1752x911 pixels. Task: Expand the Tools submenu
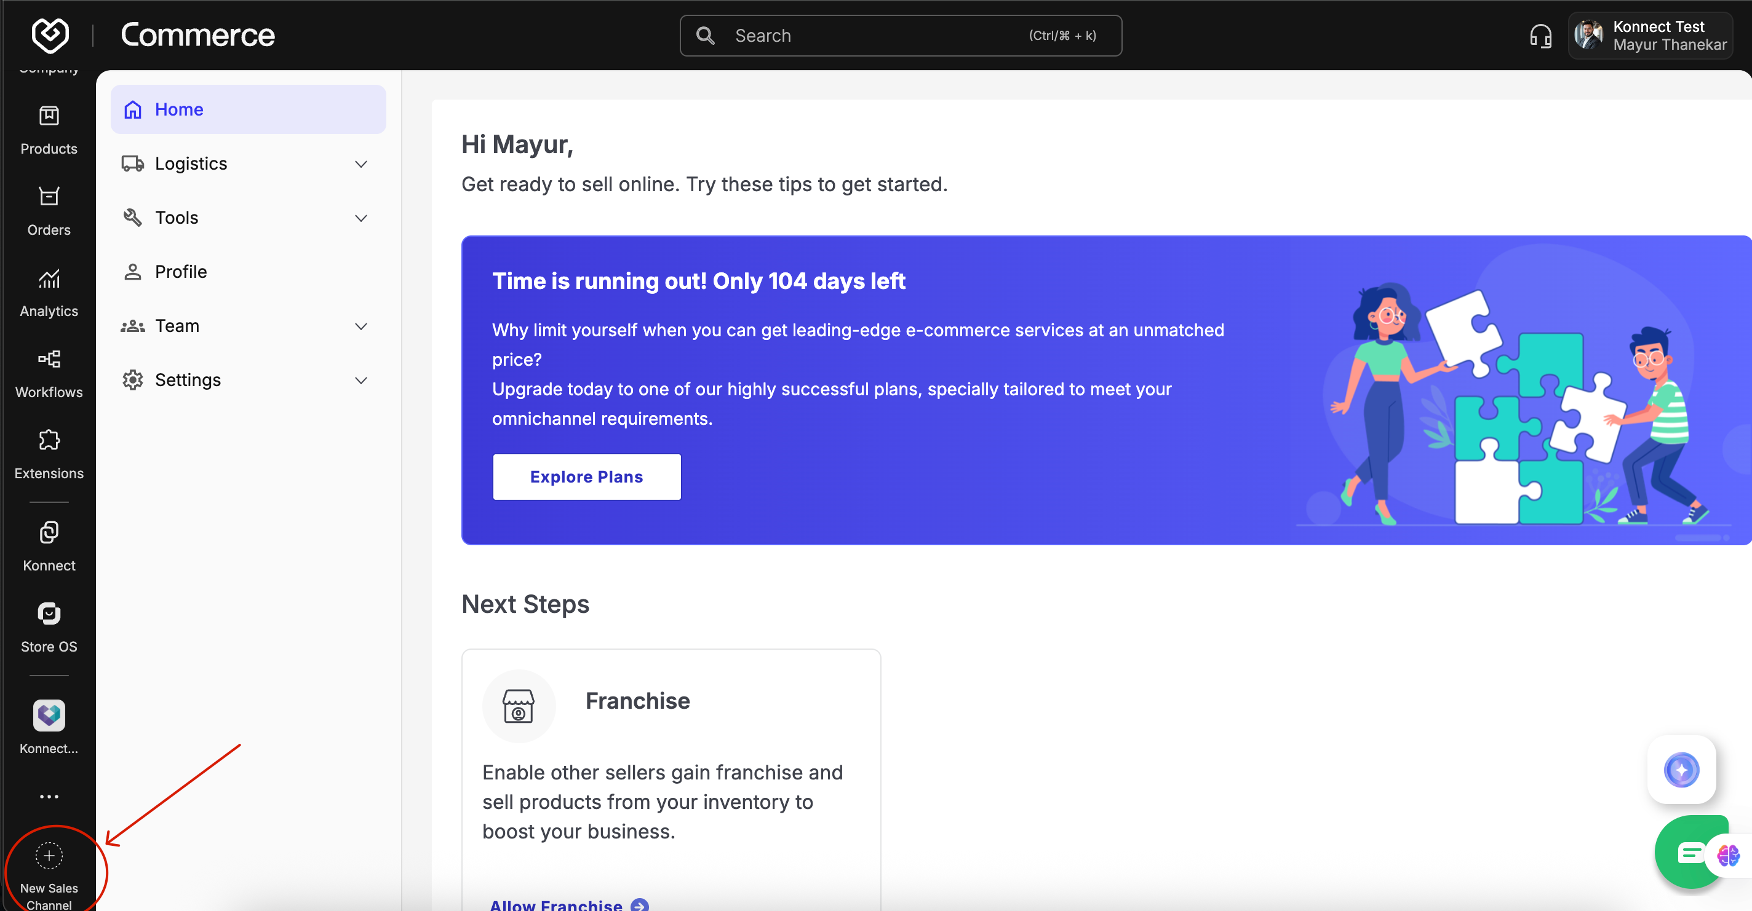click(x=361, y=218)
